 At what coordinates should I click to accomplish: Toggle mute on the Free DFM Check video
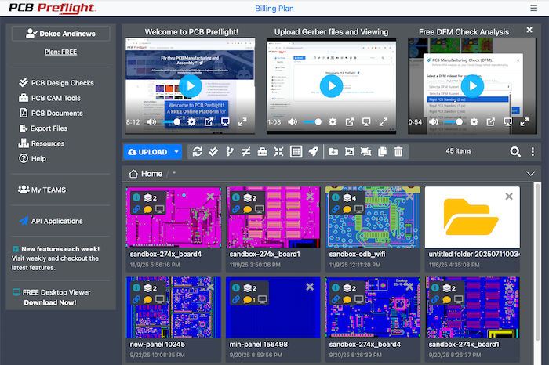(x=434, y=122)
